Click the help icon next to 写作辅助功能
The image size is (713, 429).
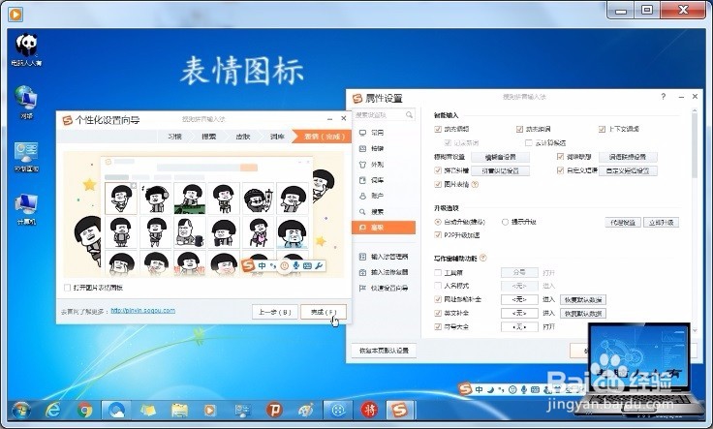[482, 258]
